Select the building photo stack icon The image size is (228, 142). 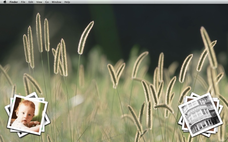tap(200, 113)
